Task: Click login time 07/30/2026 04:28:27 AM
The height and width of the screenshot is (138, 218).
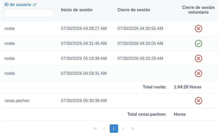Action: [84, 28]
